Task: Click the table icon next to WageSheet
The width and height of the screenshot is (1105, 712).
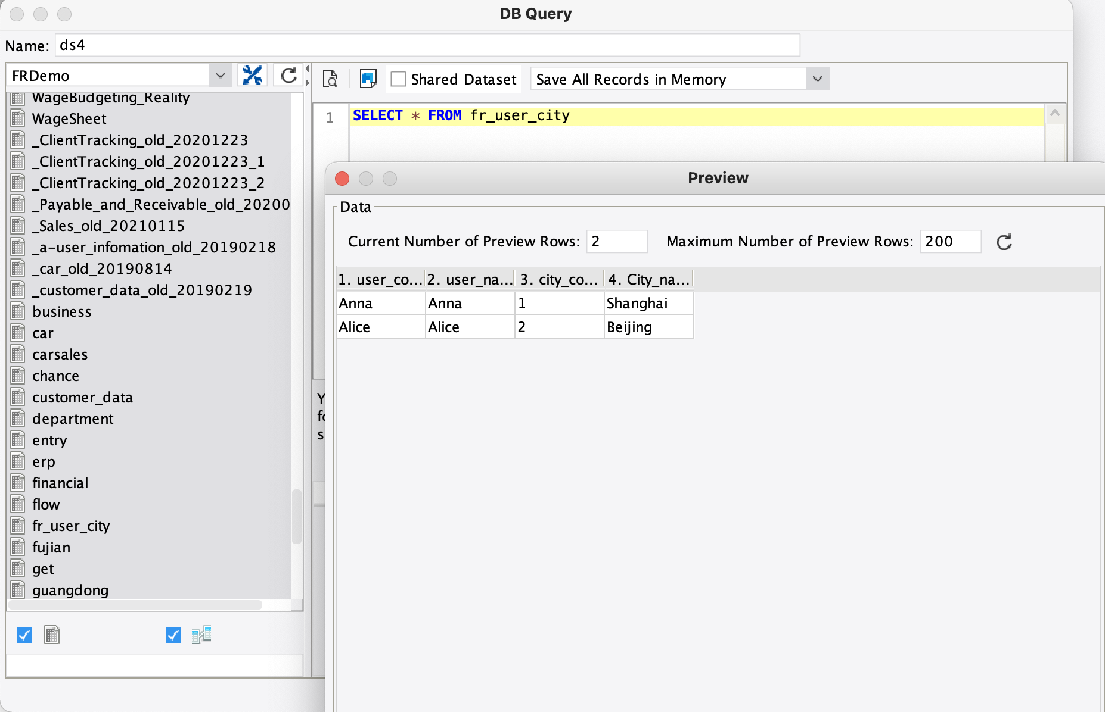Action: pos(18,118)
